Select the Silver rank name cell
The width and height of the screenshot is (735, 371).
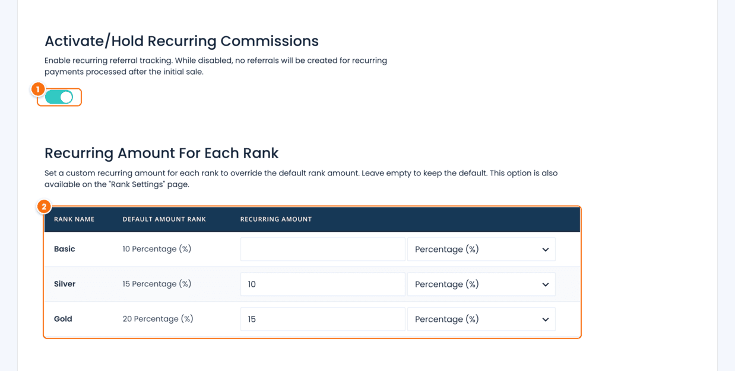65,284
